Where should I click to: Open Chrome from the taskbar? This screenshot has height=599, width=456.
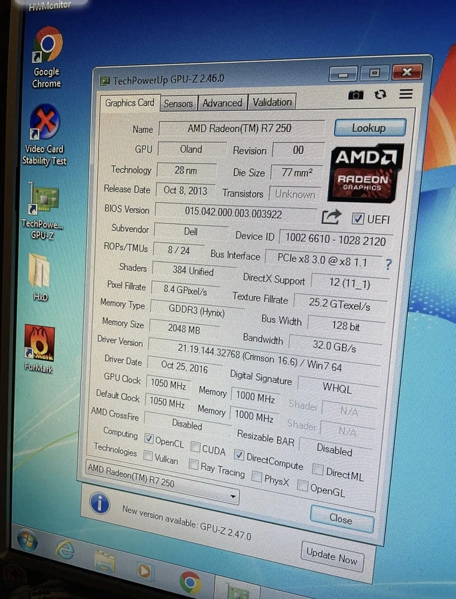[190, 583]
